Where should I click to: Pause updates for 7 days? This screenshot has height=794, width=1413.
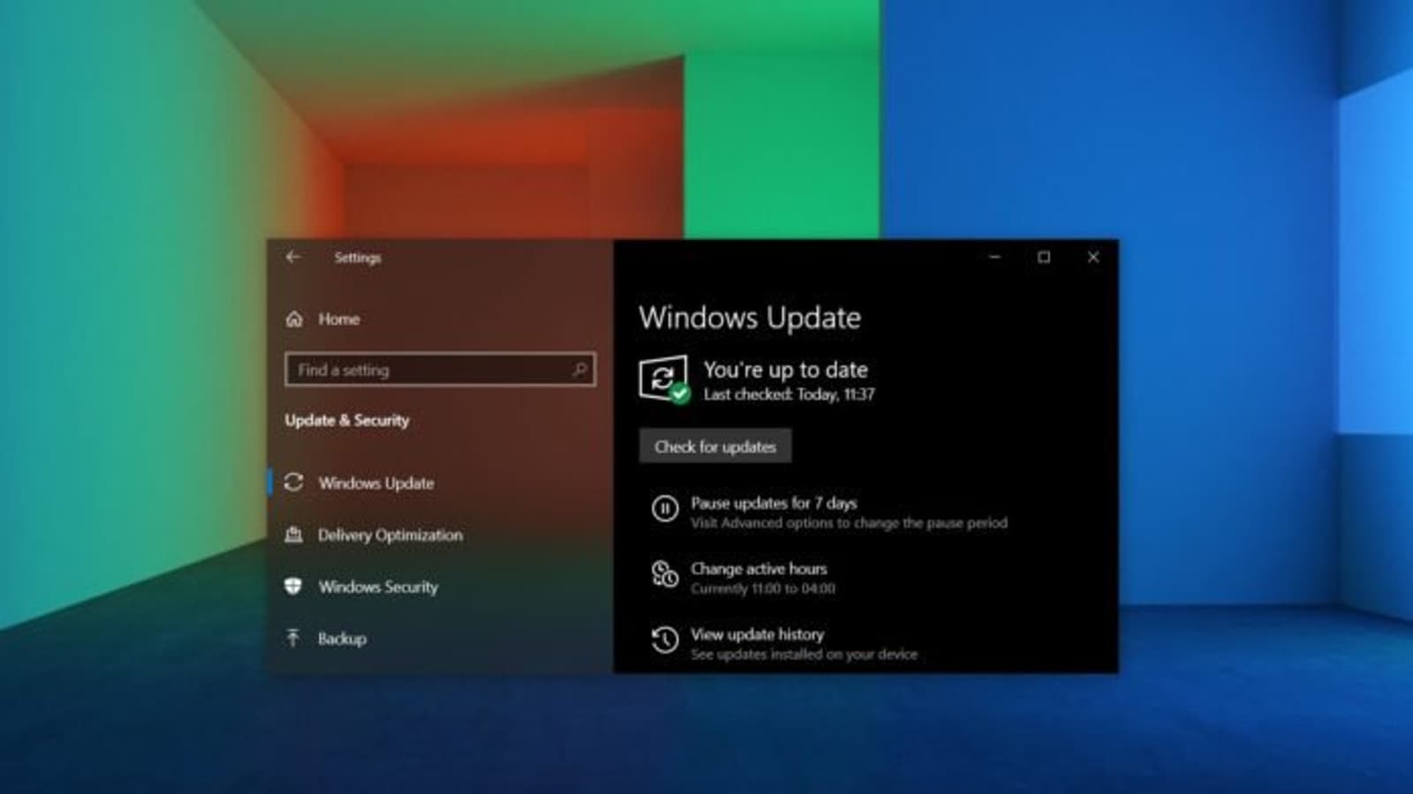[774, 503]
